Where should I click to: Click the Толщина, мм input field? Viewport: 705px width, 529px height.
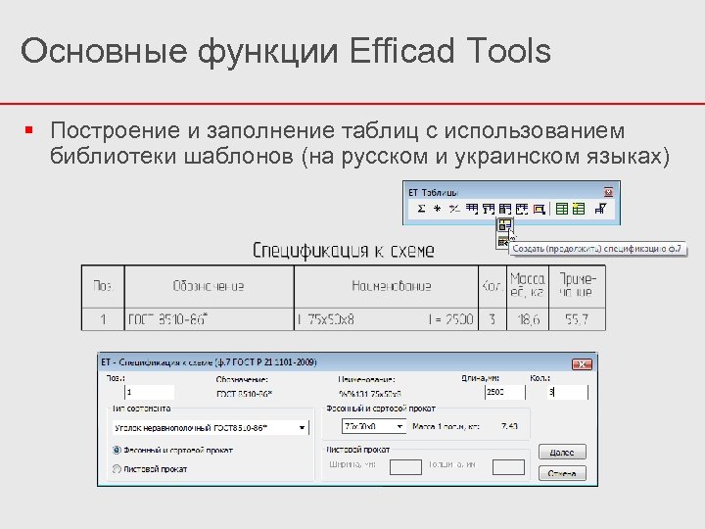click(508, 467)
